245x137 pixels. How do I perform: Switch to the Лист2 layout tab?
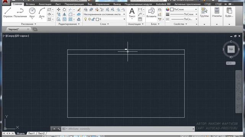pyautogui.click(x=41, y=133)
